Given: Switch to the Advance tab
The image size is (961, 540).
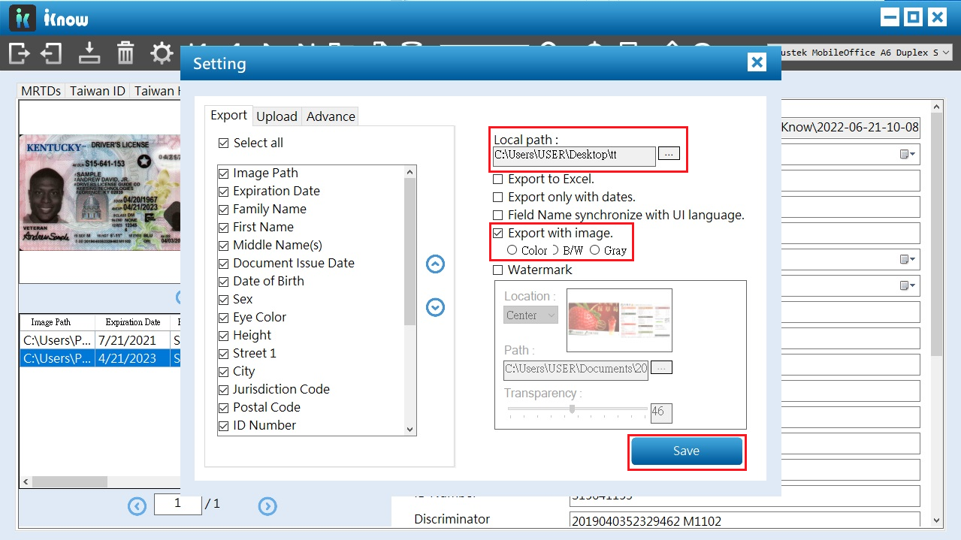Looking at the screenshot, I should click(331, 116).
